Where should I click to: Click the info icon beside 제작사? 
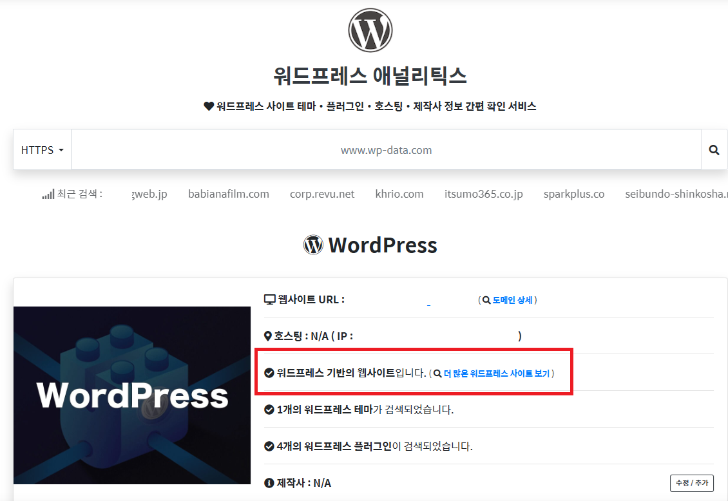[x=269, y=483]
